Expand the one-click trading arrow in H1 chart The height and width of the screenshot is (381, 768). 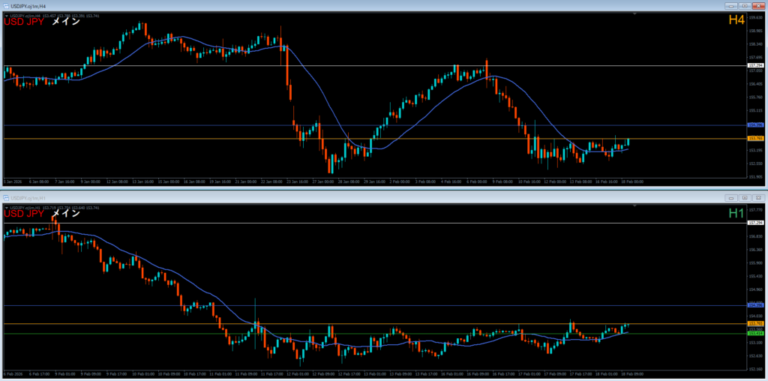[6, 207]
